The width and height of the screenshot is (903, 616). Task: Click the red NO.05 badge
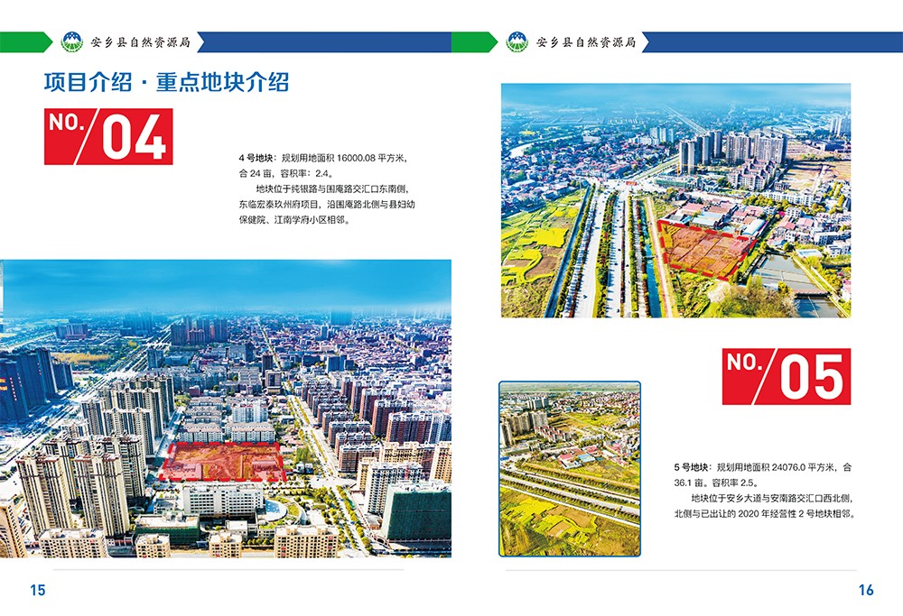pos(787,376)
